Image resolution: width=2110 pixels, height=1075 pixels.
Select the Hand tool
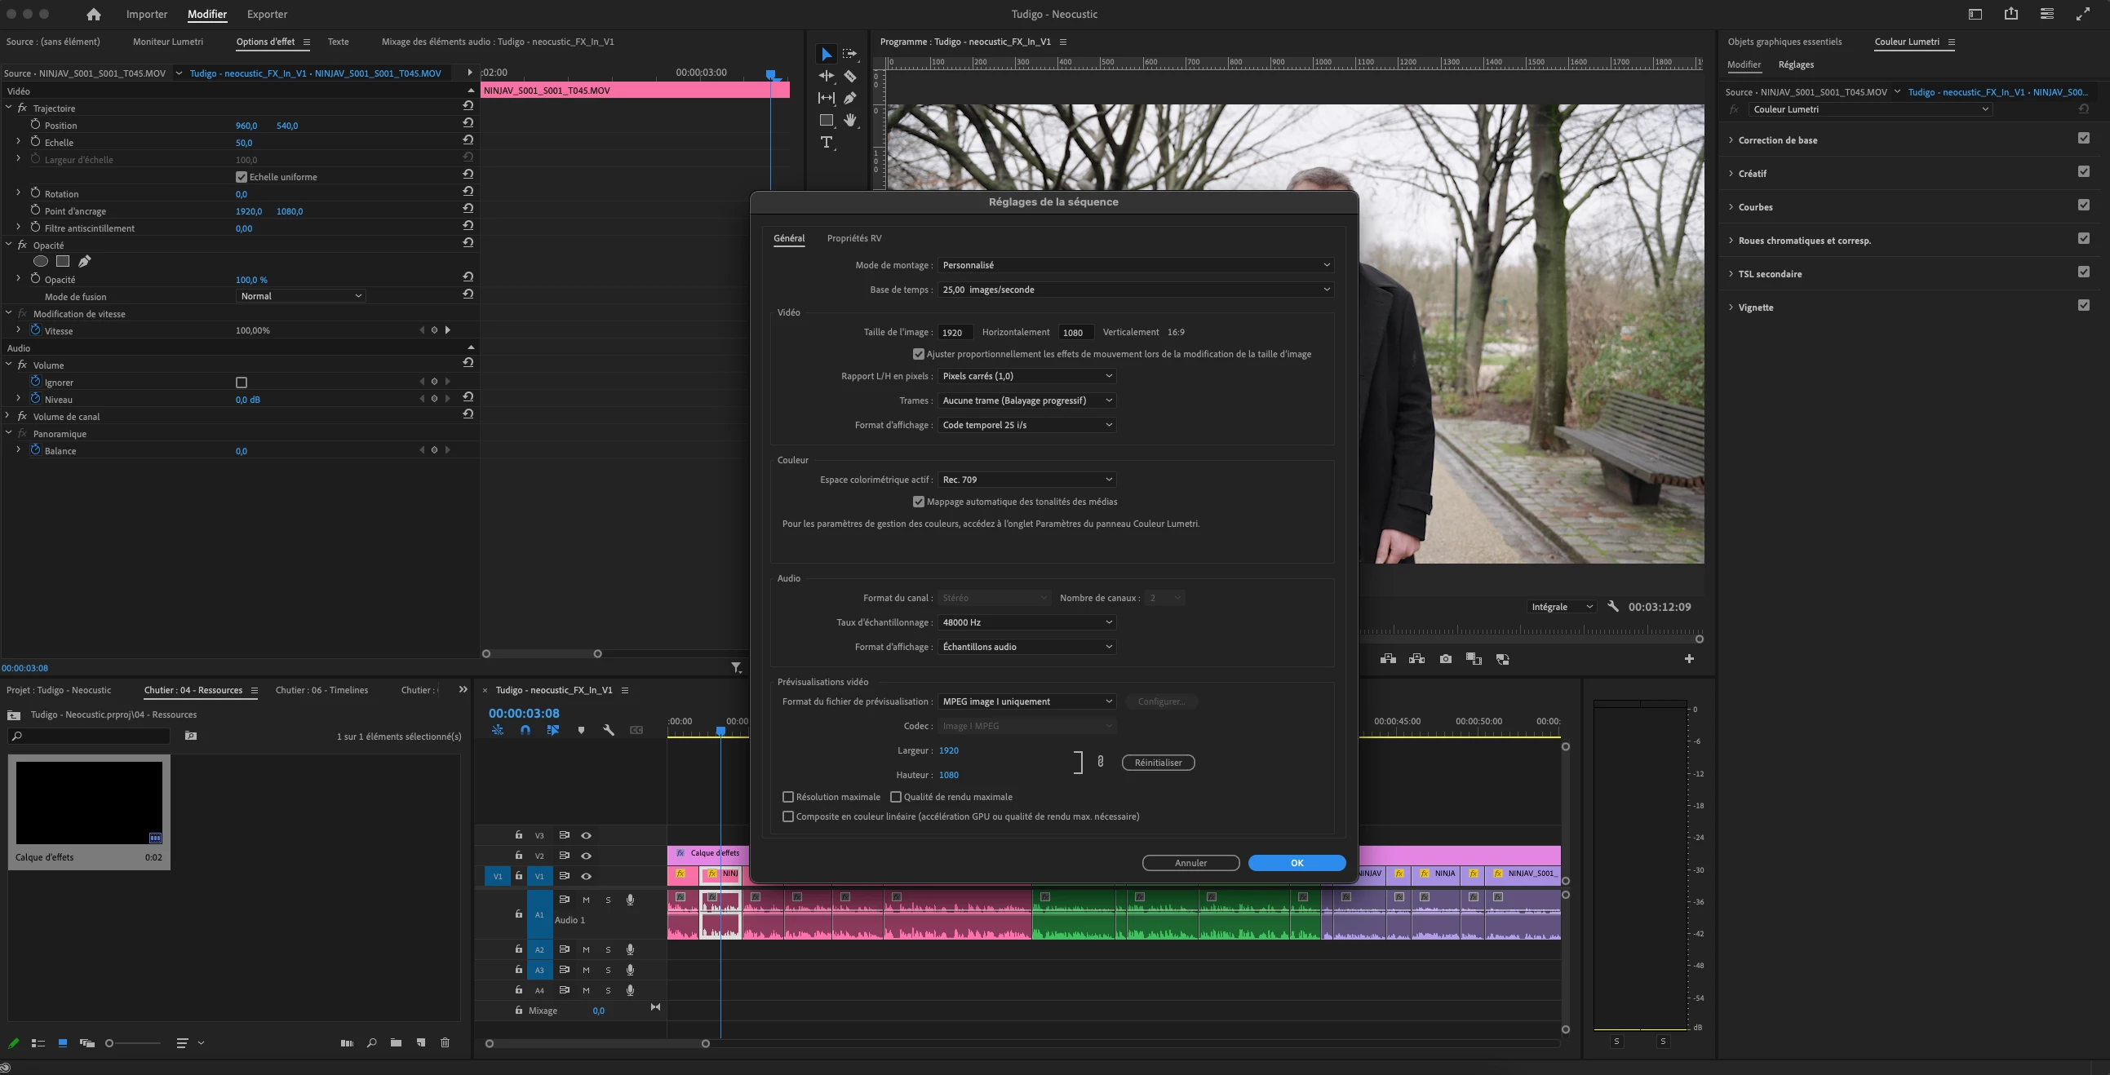[x=850, y=121]
